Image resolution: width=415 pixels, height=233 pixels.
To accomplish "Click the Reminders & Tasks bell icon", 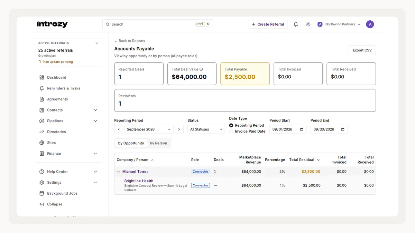I will (42, 88).
